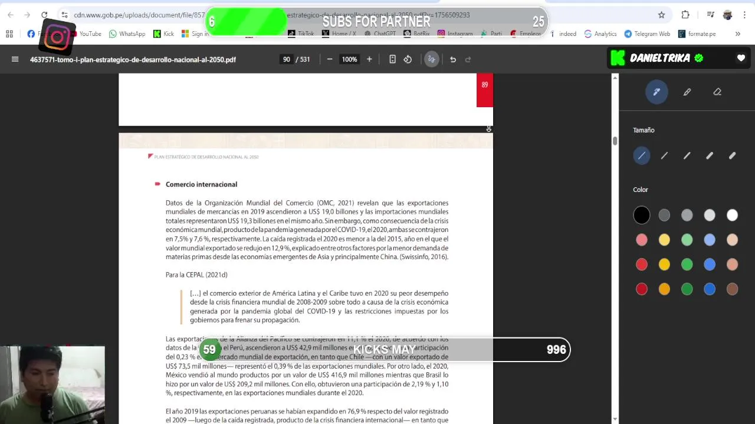Viewport: 755px width, 424px height.
Task: View site information for cdn.www.gob.pe
Action: coord(64,15)
